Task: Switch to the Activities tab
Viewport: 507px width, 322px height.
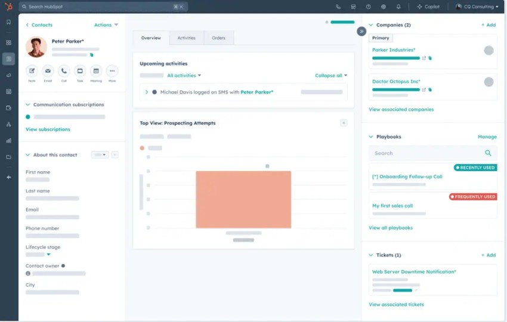Action: click(x=187, y=38)
